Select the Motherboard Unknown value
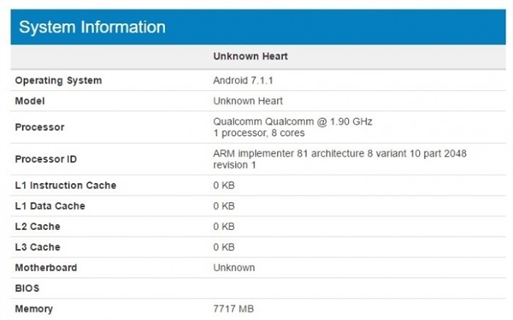 click(x=234, y=268)
